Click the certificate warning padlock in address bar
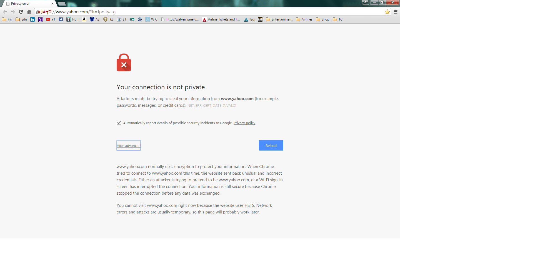Viewport: 533px width, 257px height. (38, 12)
